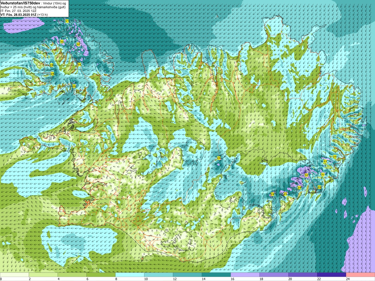Click the turquoise 10–12 m/s legend swatch
This screenshot has width=375, height=281.
(158, 275)
